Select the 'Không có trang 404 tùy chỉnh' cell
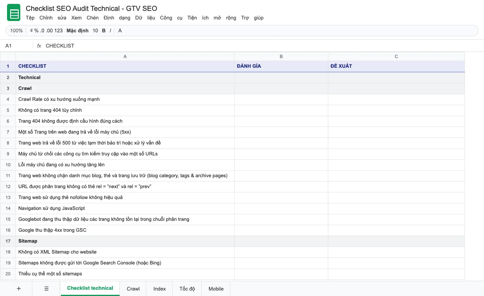484x296 pixels. click(125, 110)
